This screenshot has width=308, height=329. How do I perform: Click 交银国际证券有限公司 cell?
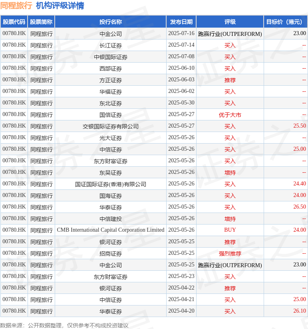click(x=111, y=126)
